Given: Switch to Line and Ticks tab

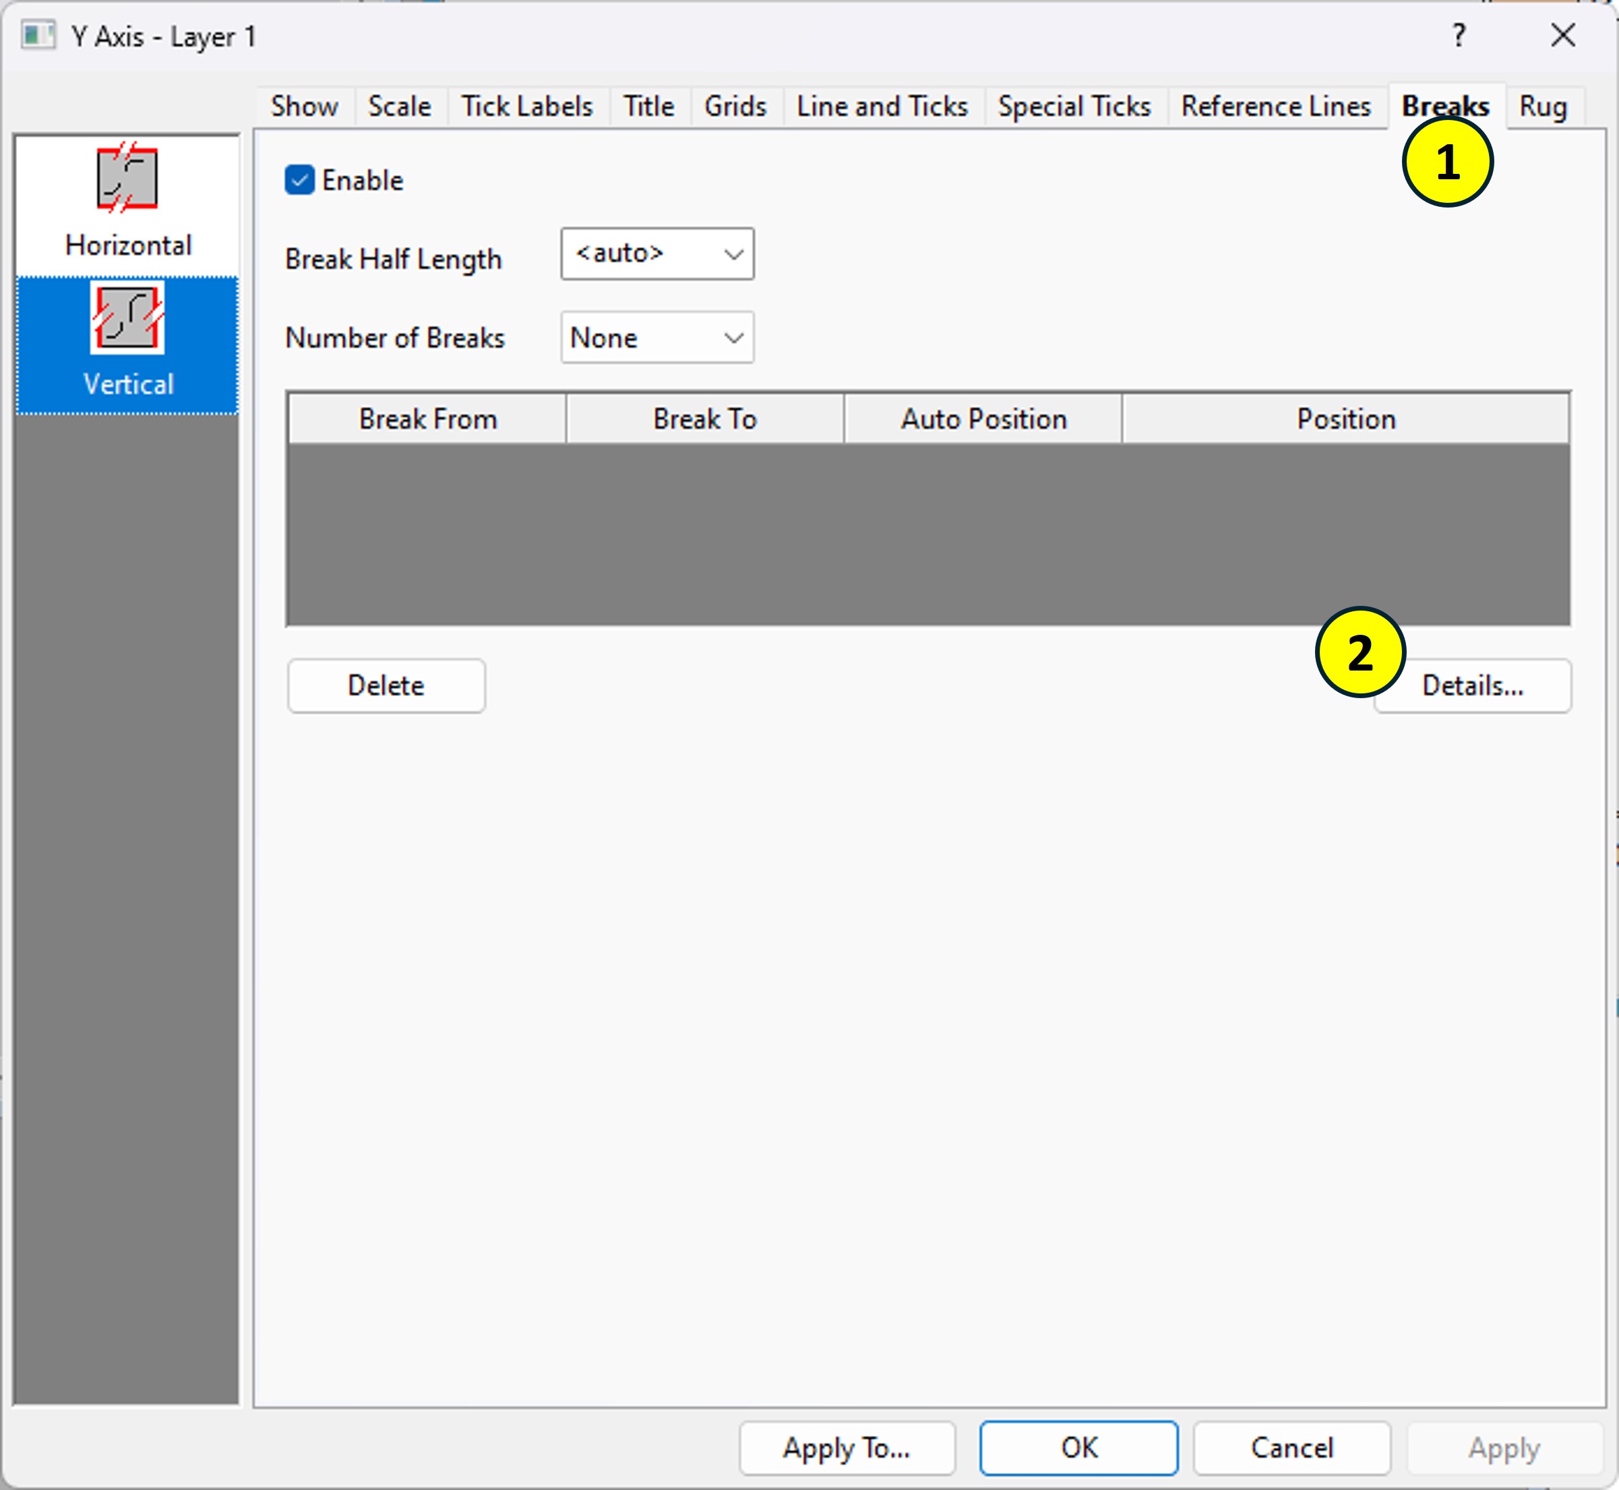Looking at the screenshot, I should 882,106.
